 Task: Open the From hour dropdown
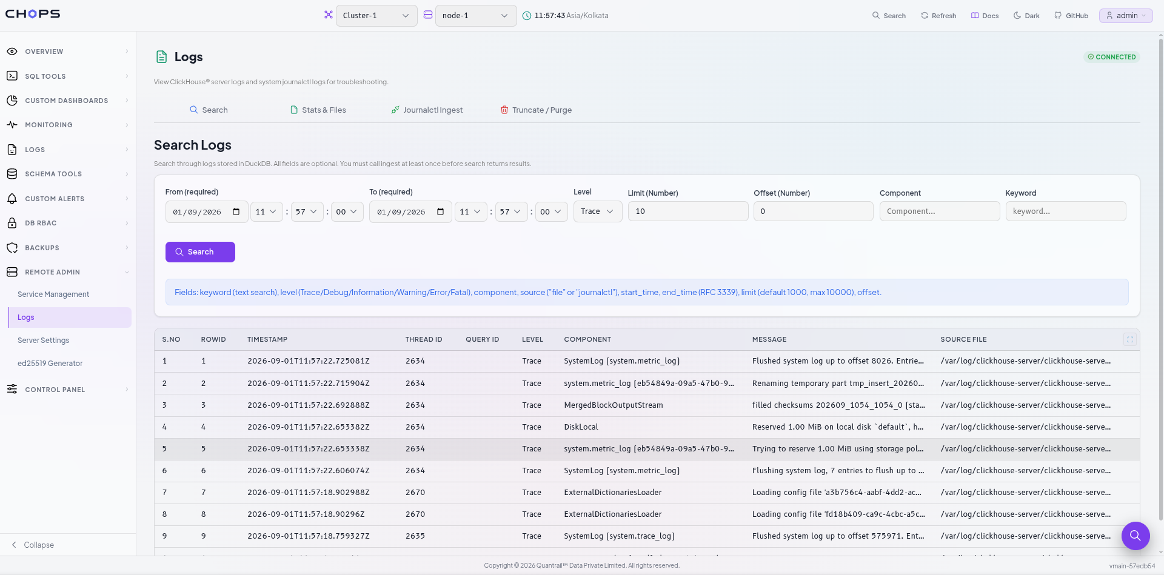tap(267, 211)
